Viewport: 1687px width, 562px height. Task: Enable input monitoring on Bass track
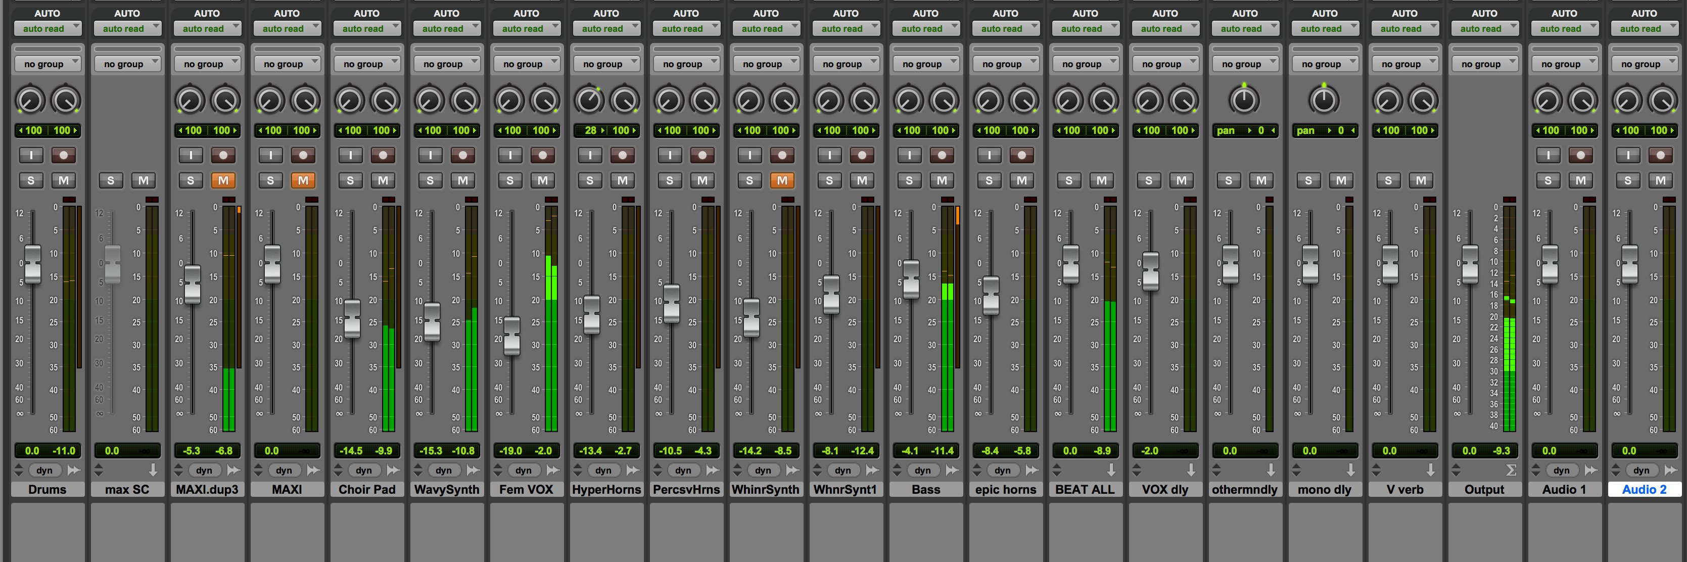pos(909,155)
